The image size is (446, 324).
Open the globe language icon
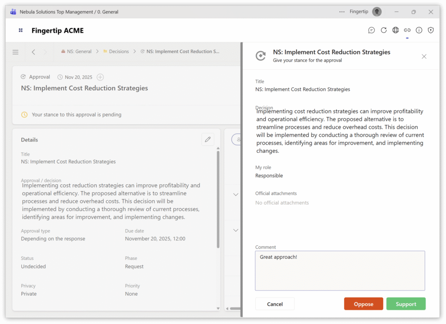coord(395,30)
